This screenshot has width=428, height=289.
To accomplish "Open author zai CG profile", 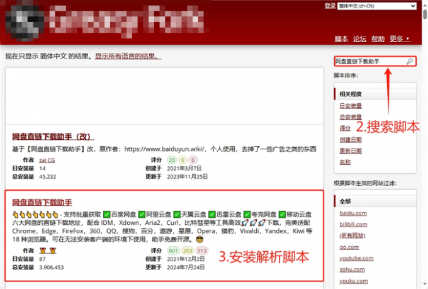I will (x=47, y=160).
